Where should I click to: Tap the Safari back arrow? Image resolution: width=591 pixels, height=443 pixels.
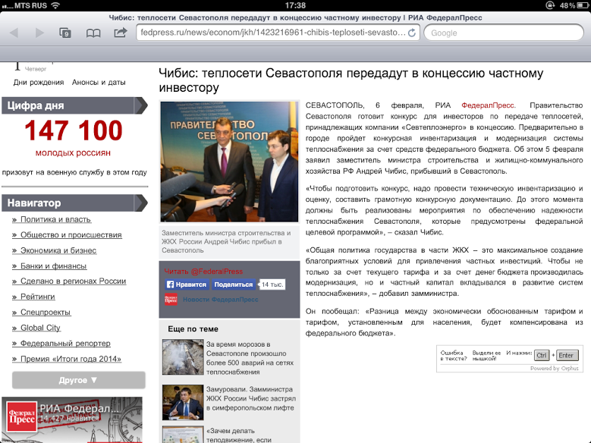(x=14, y=33)
